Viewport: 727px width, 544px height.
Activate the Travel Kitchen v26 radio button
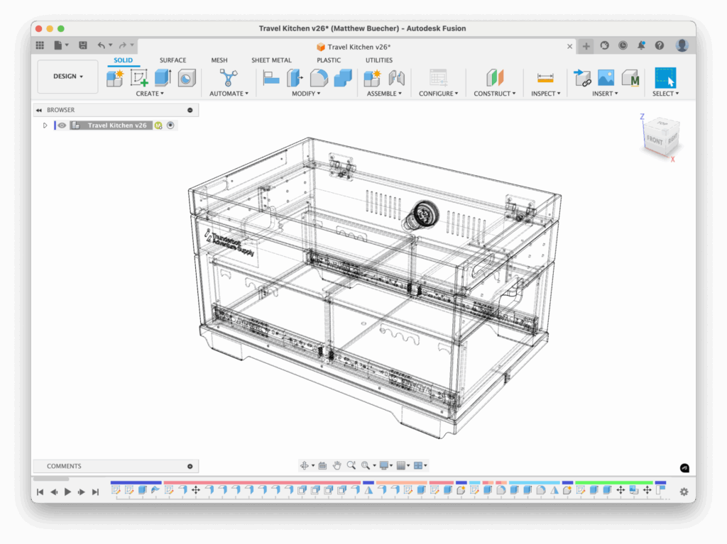tap(170, 126)
